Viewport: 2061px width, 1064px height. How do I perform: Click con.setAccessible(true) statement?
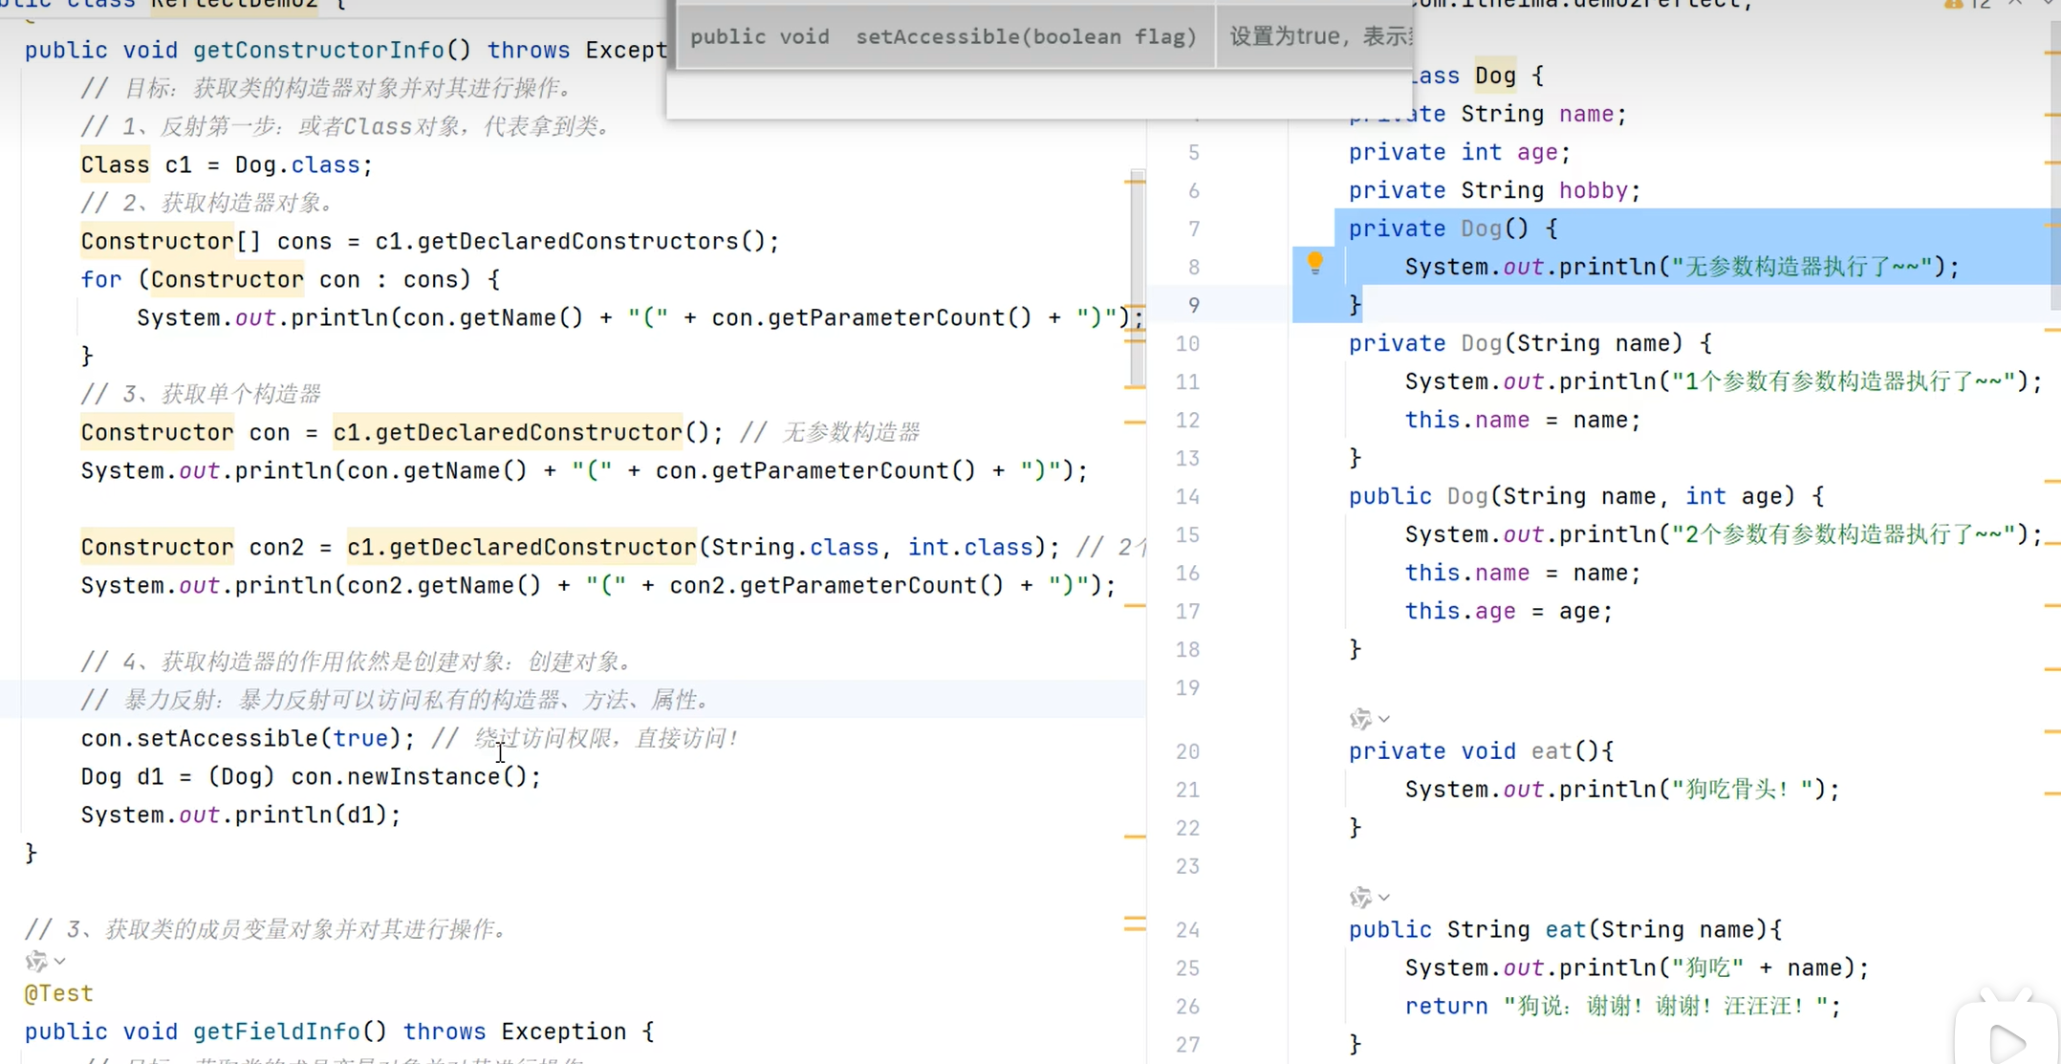(x=247, y=739)
